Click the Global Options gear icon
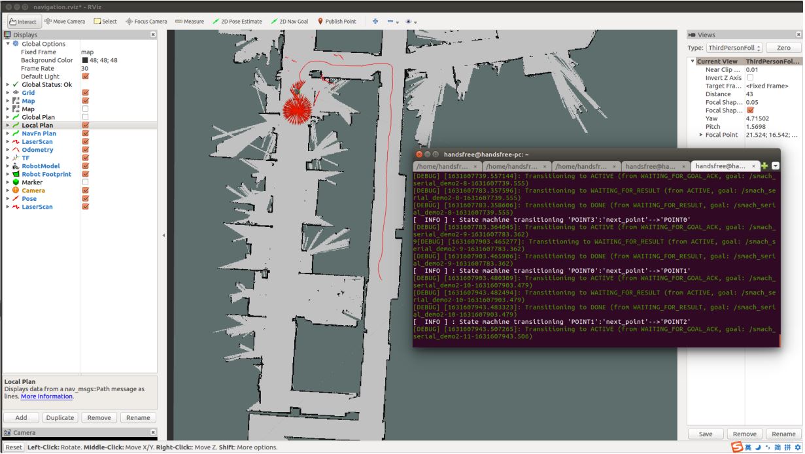Screen dimensions: 805x454 click(x=16, y=44)
